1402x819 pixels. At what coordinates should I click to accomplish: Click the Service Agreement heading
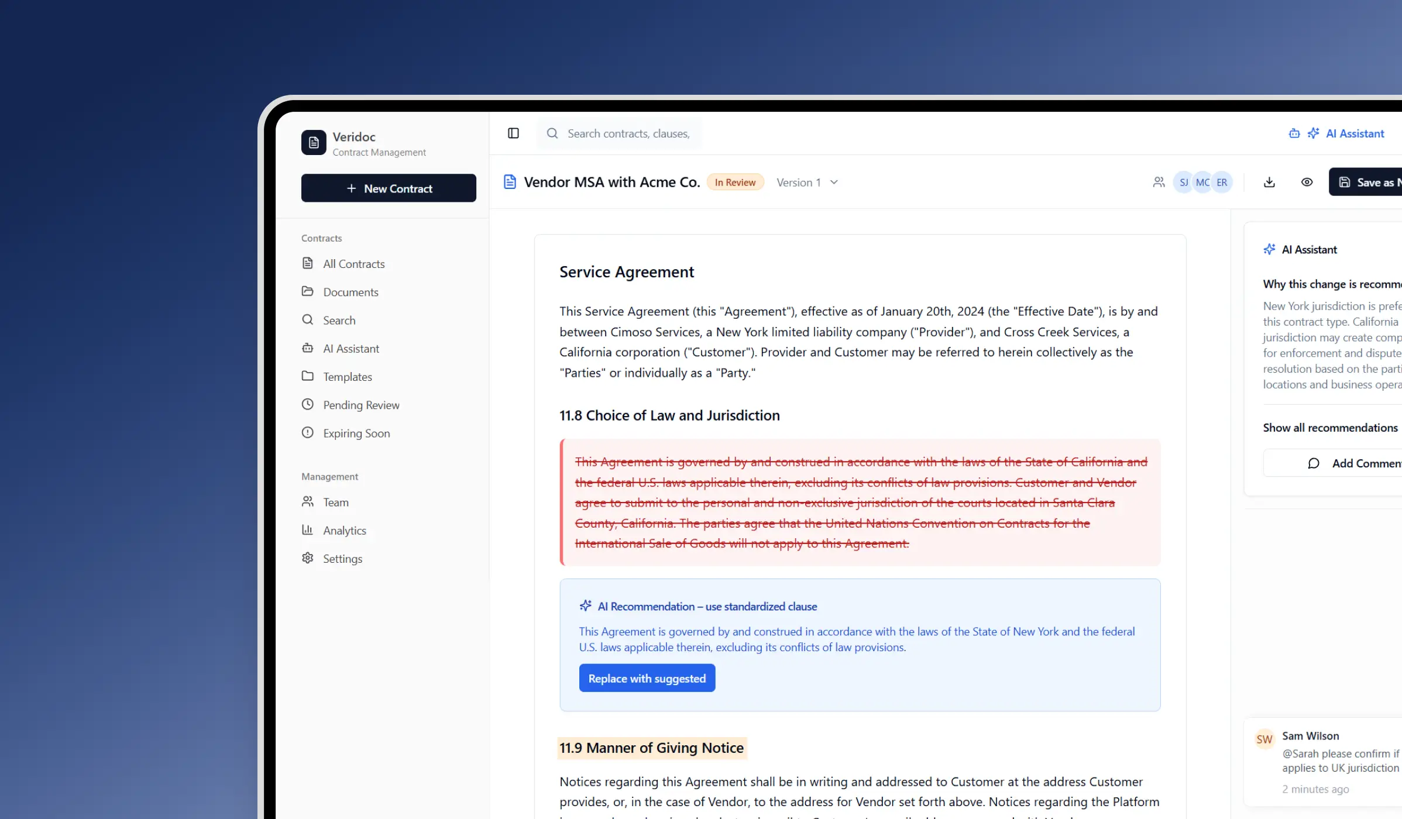point(627,271)
